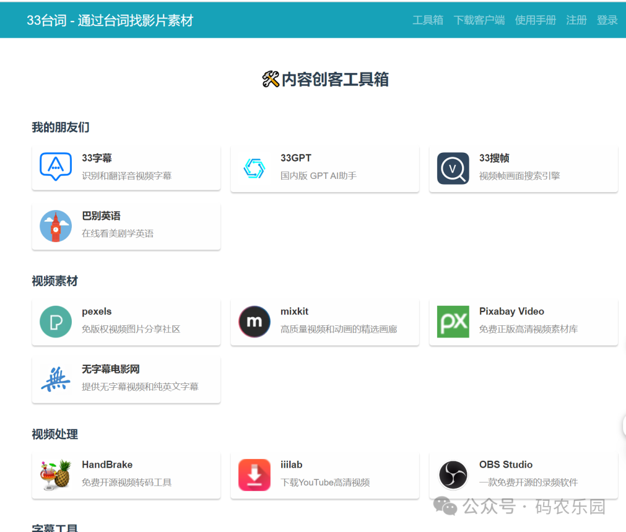626x532 pixels.
Task: Select the HandBrake tool card
Action: (x=126, y=475)
